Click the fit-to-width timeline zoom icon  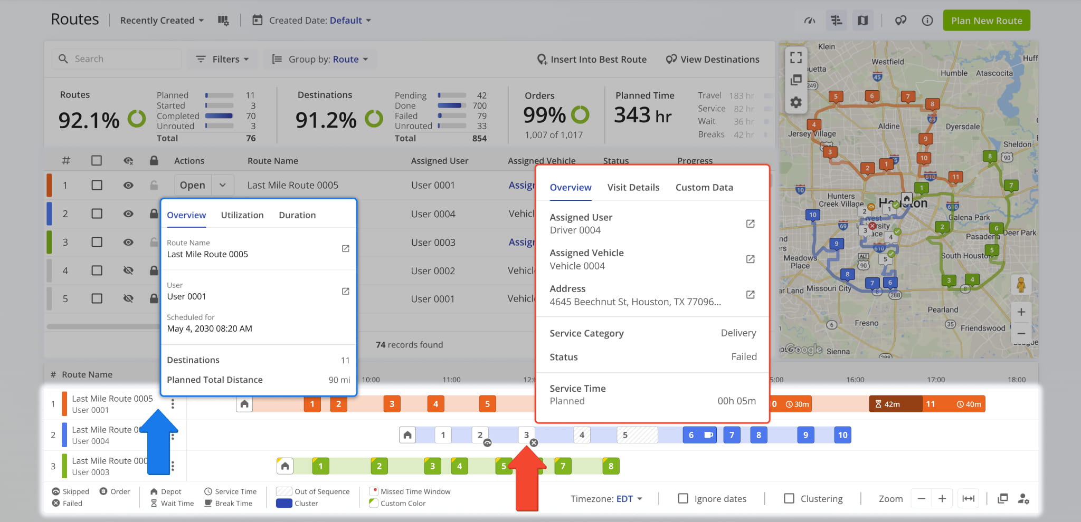coord(969,498)
